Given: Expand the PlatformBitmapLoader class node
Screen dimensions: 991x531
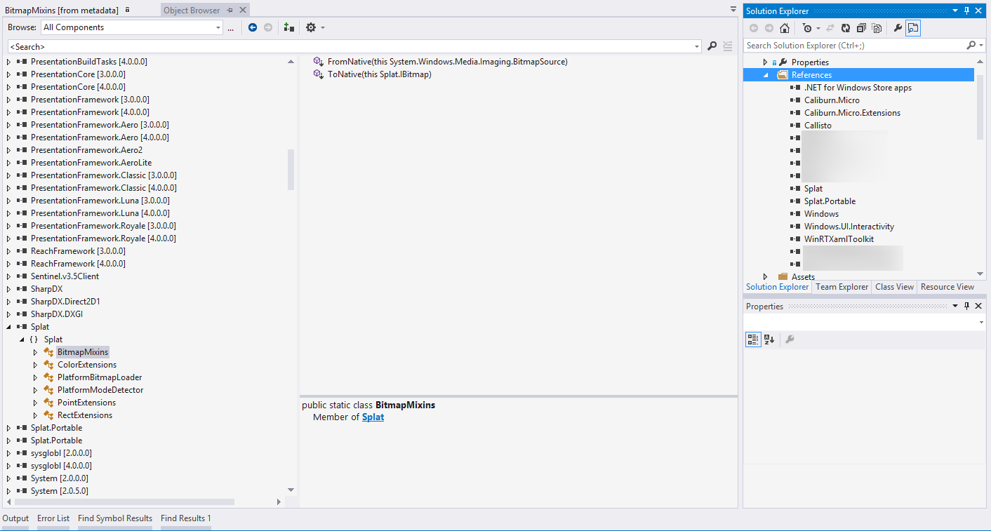Looking at the screenshot, I should coord(35,377).
